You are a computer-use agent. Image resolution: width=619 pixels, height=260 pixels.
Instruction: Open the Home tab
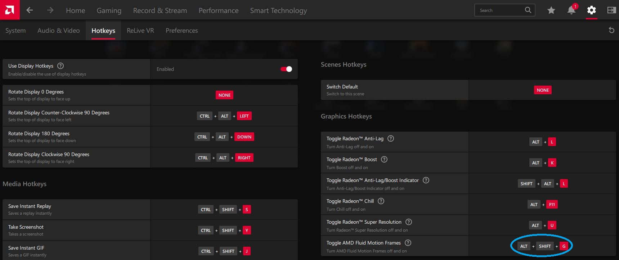tap(76, 10)
